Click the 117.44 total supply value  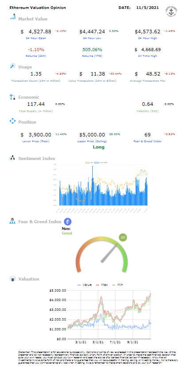coord(36,104)
